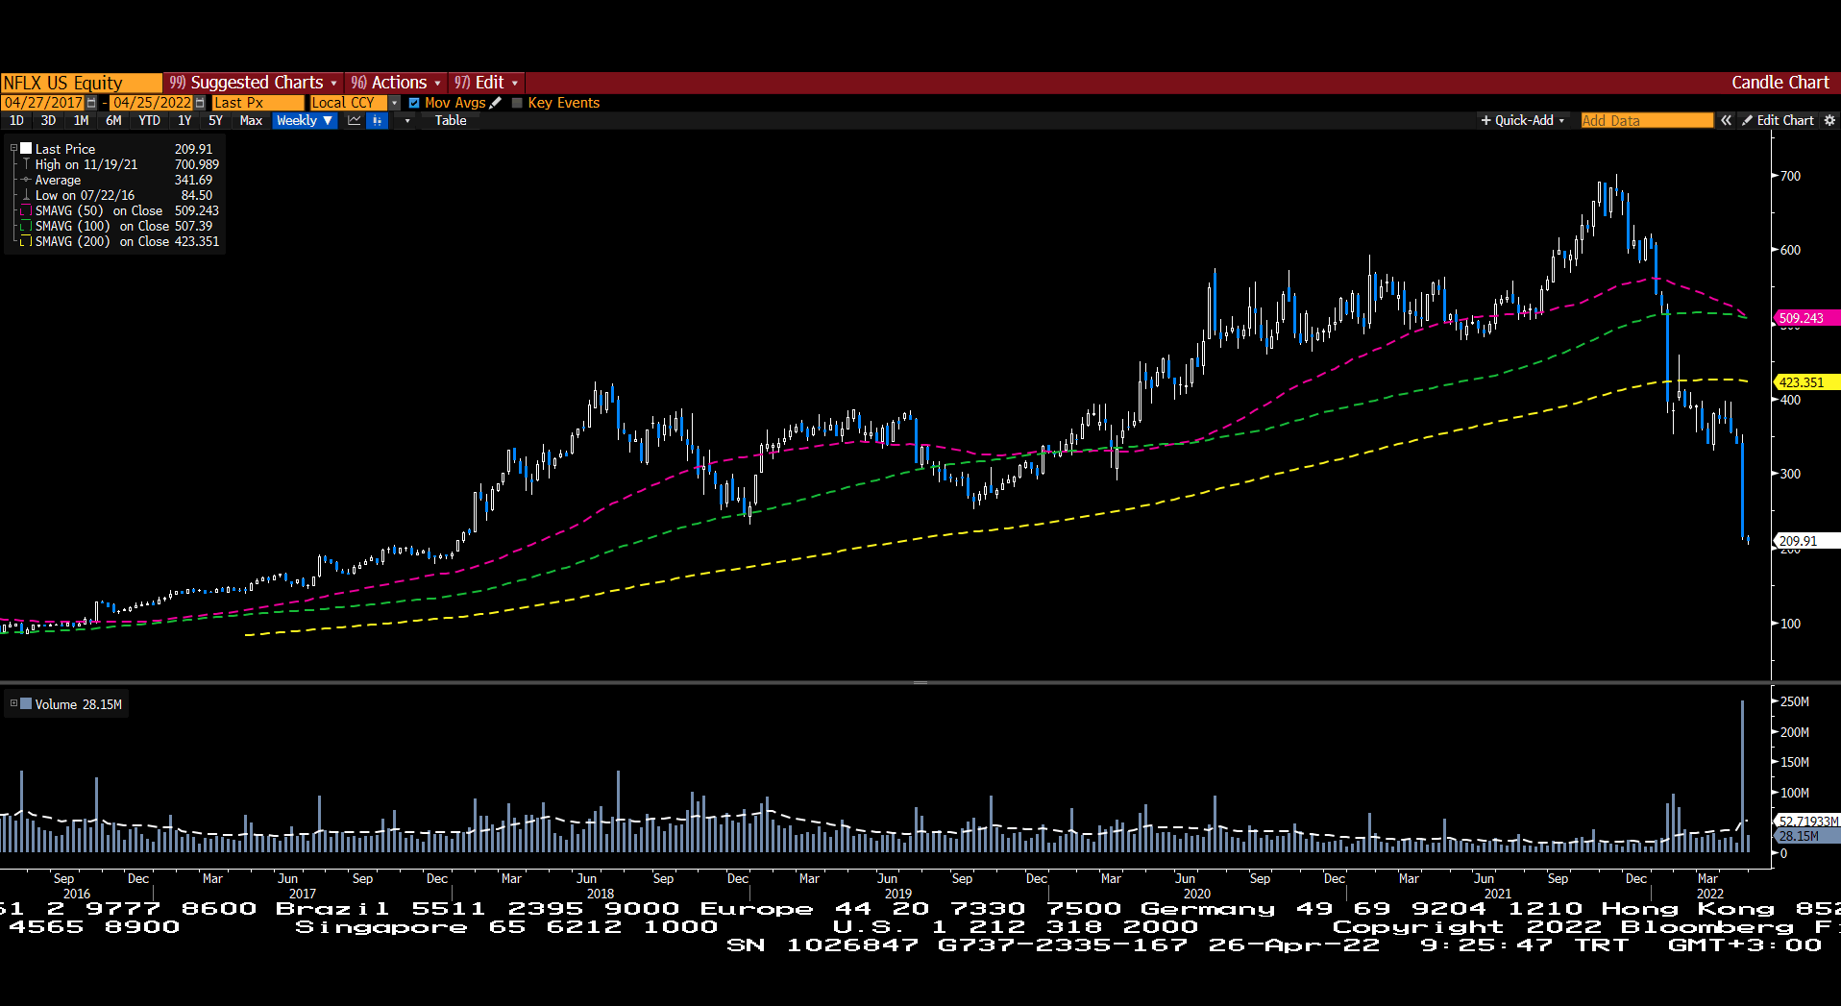Click the Average line marker icon

26,180
